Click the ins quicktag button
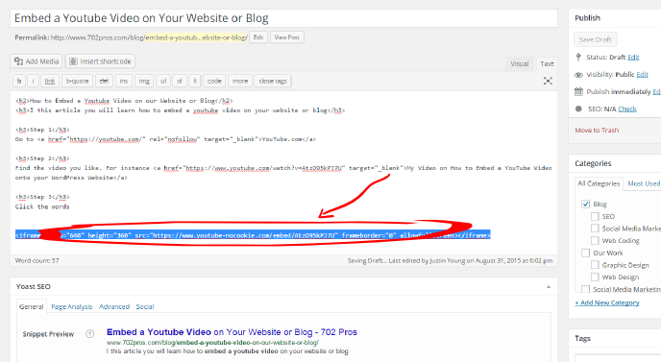This screenshot has height=362, width=661. tap(124, 81)
